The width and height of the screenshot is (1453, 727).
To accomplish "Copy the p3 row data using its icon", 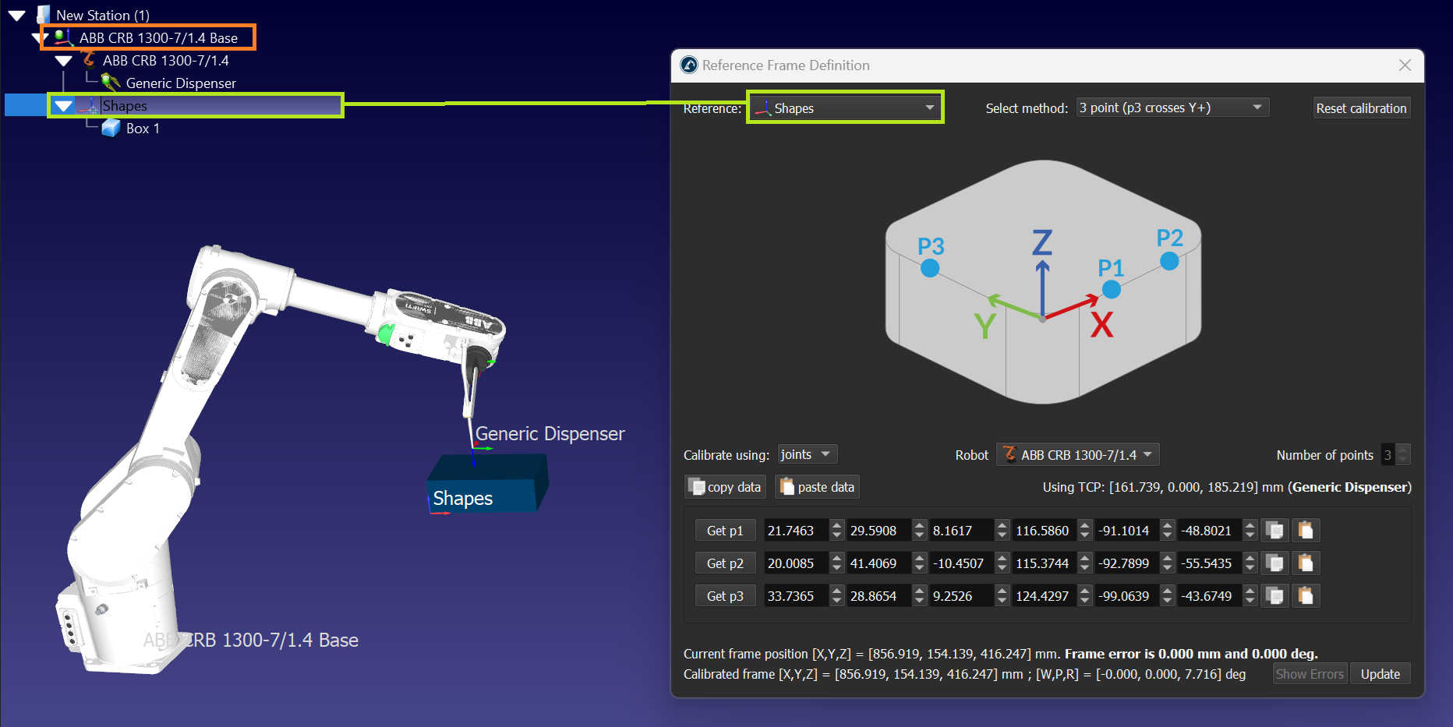I will [x=1275, y=596].
